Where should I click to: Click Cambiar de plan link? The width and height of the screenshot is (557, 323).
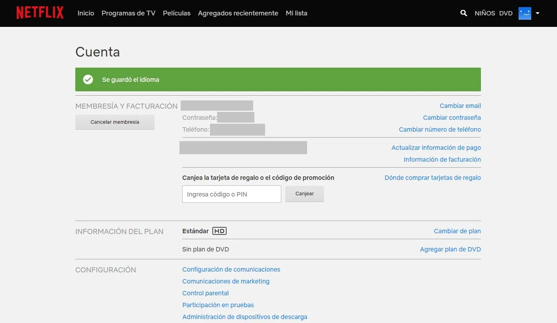pyautogui.click(x=458, y=231)
